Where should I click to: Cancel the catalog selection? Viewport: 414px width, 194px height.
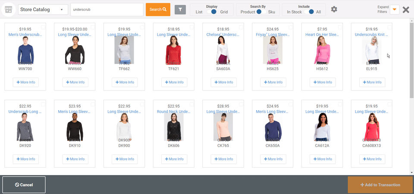pos(24,185)
